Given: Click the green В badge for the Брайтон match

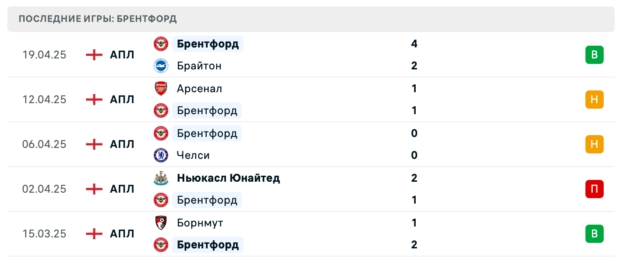Looking at the screenshot, I should (x=595, y=54).
